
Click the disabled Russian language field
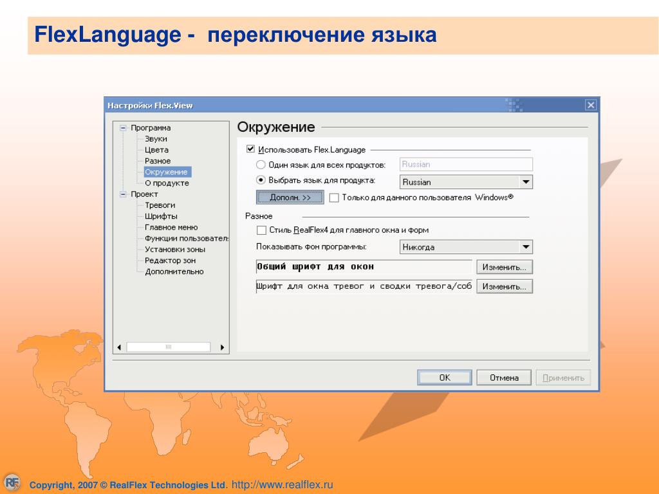[x=466, y=164]
